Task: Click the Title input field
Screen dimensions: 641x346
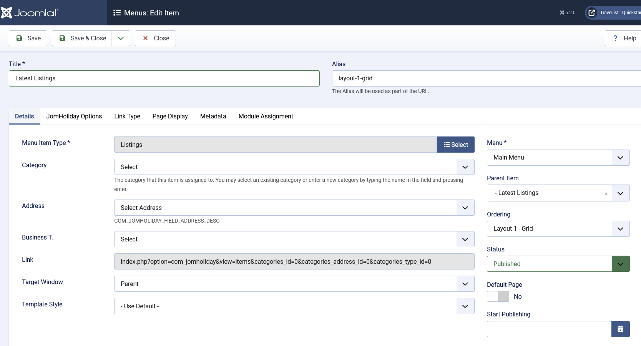Action: click(164, 78)
